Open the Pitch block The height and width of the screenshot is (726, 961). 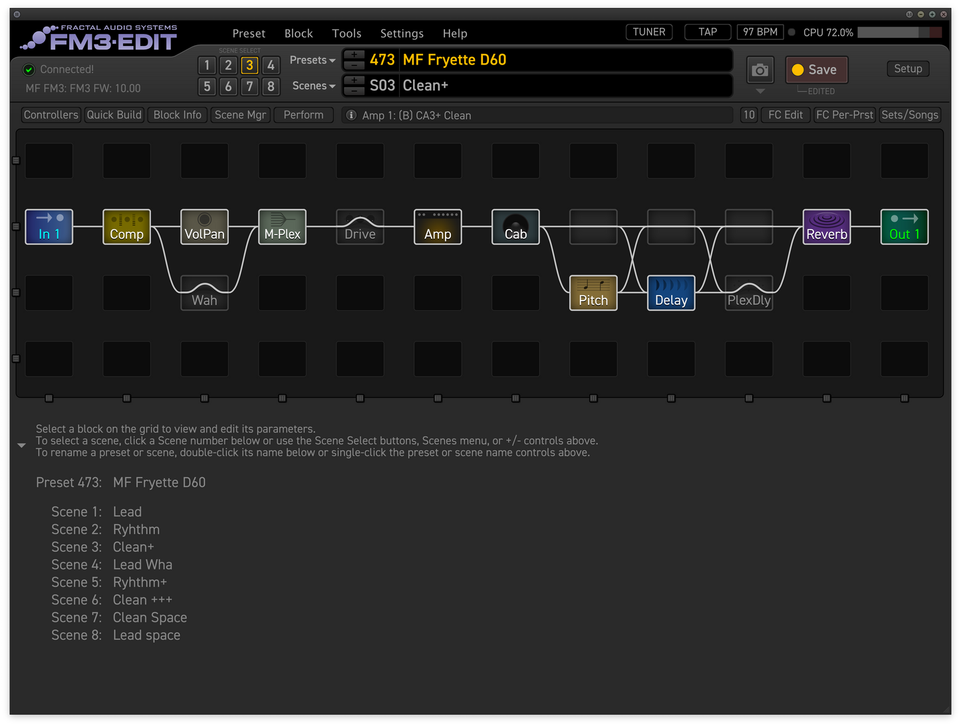pos(593,293)
